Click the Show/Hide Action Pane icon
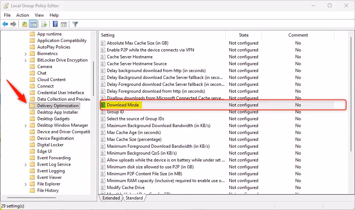The width and height of the screenshot is (355, 210). 64,24
